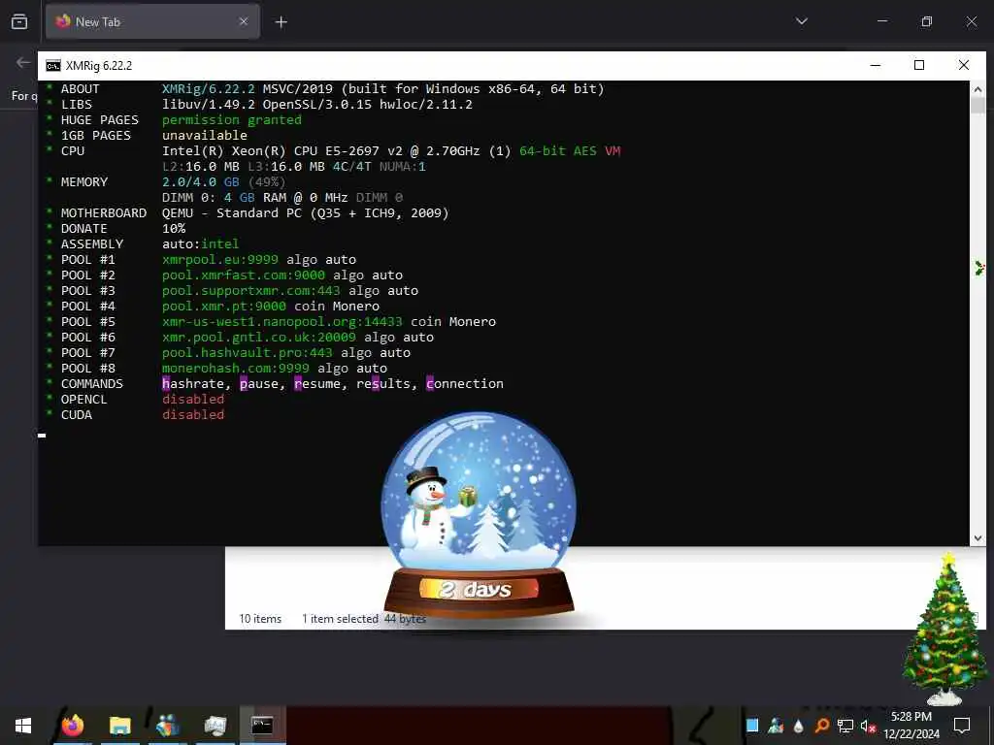Click the 'results' command text
The image size is (994, 745).
[382, 384]
